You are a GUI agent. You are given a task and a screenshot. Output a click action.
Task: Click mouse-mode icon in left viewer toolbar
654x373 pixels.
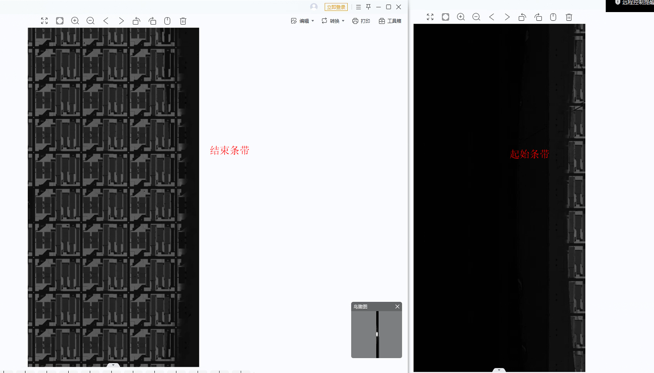(x=167, y=21)
